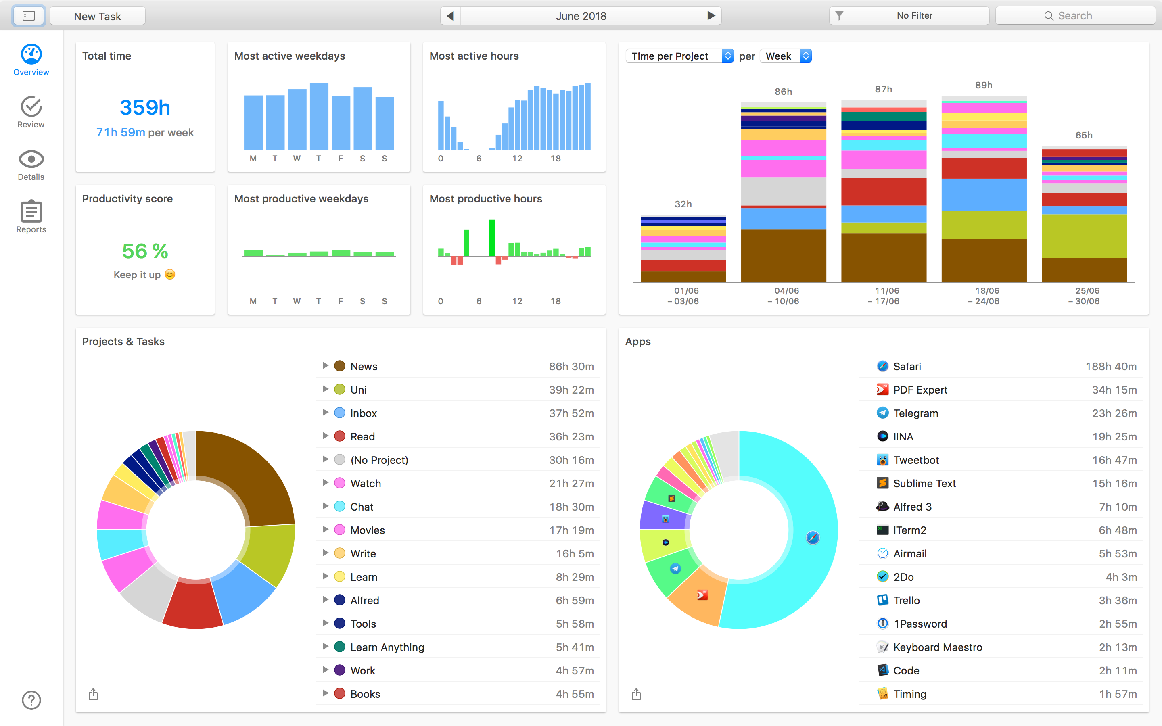
Task: Expand the Inbox project disclosure triangle
Action: (325, 413)
